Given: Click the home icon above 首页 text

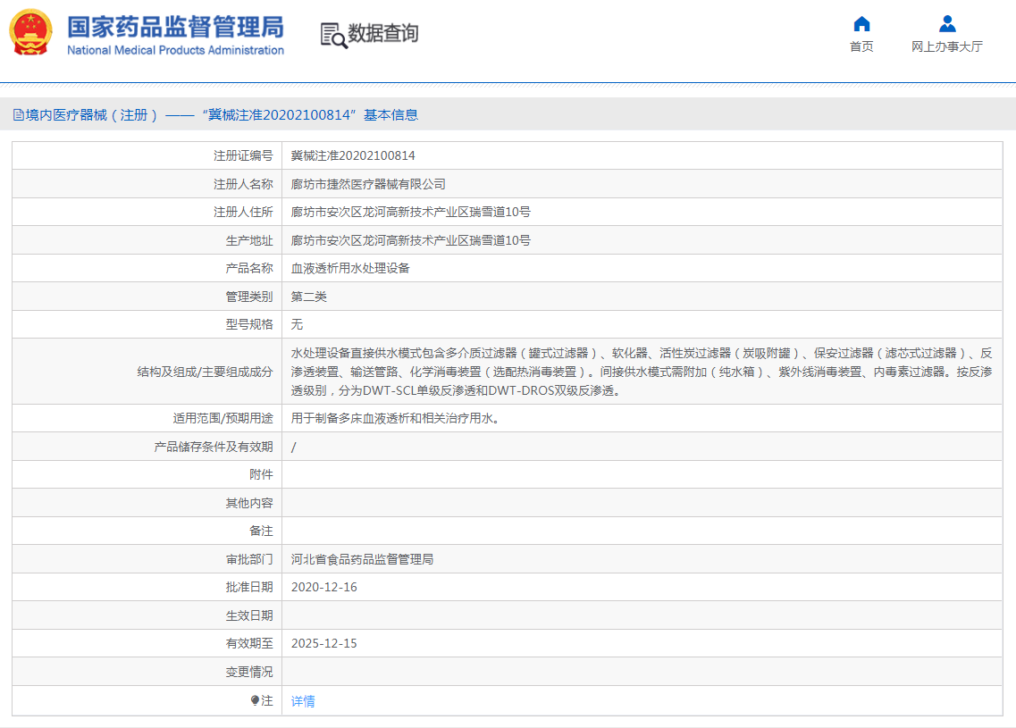Looking at the screenshot, I should pyautogui.click(x=861, y=25).
